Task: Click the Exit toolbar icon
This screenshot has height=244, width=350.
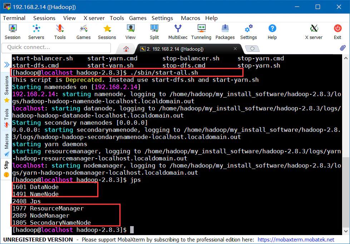Action: pyautogui.click(x=337, y=32)
